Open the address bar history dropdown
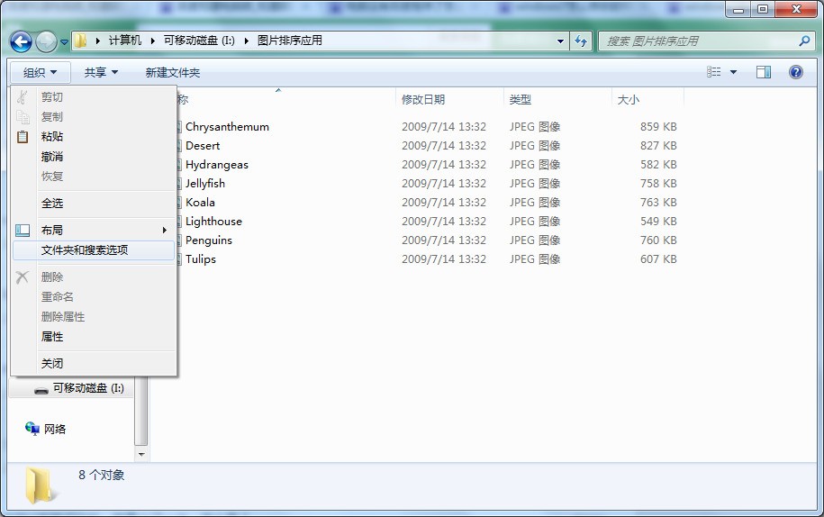 [560, 41]
